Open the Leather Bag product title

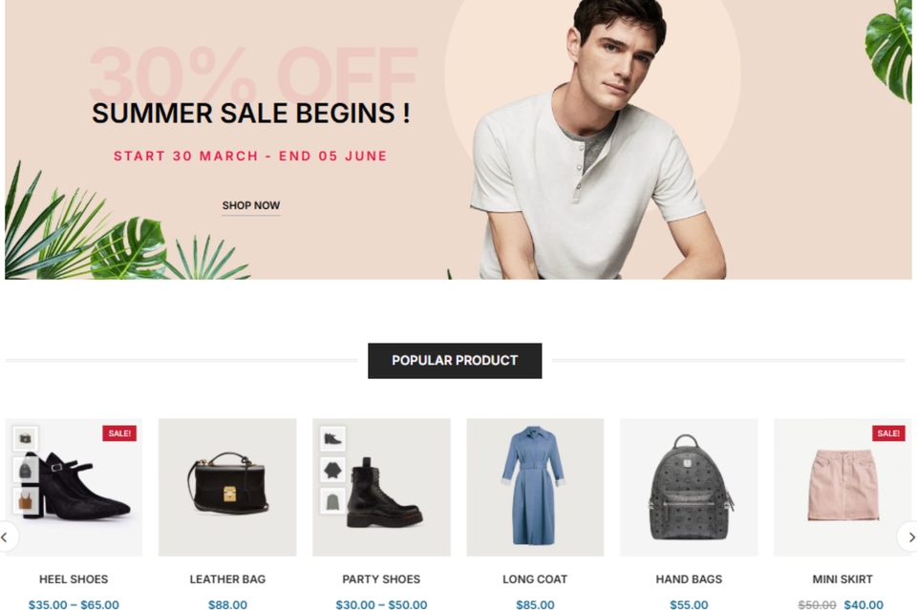click(x=227, y=579)
